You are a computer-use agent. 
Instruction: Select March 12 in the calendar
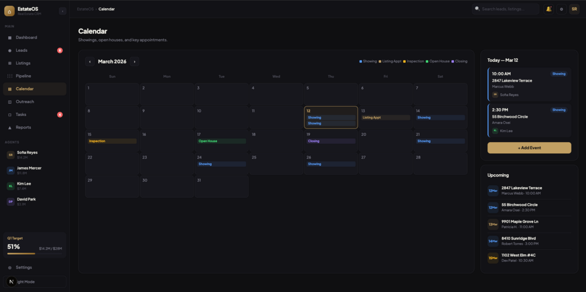pyautogui.click(x=331, y=117)
